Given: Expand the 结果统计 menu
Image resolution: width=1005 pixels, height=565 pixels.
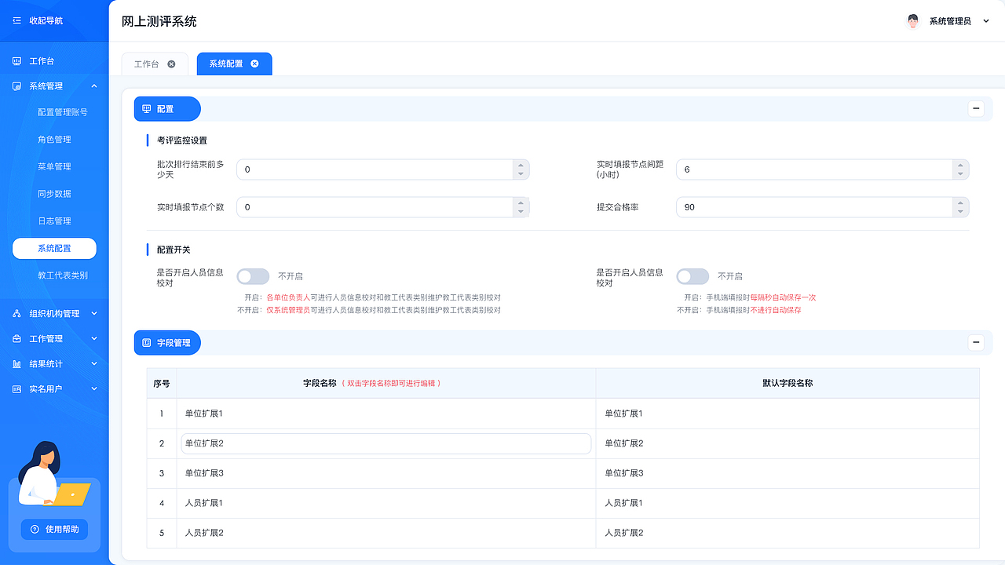Looking at the screenshot, I should pos(94,364).
